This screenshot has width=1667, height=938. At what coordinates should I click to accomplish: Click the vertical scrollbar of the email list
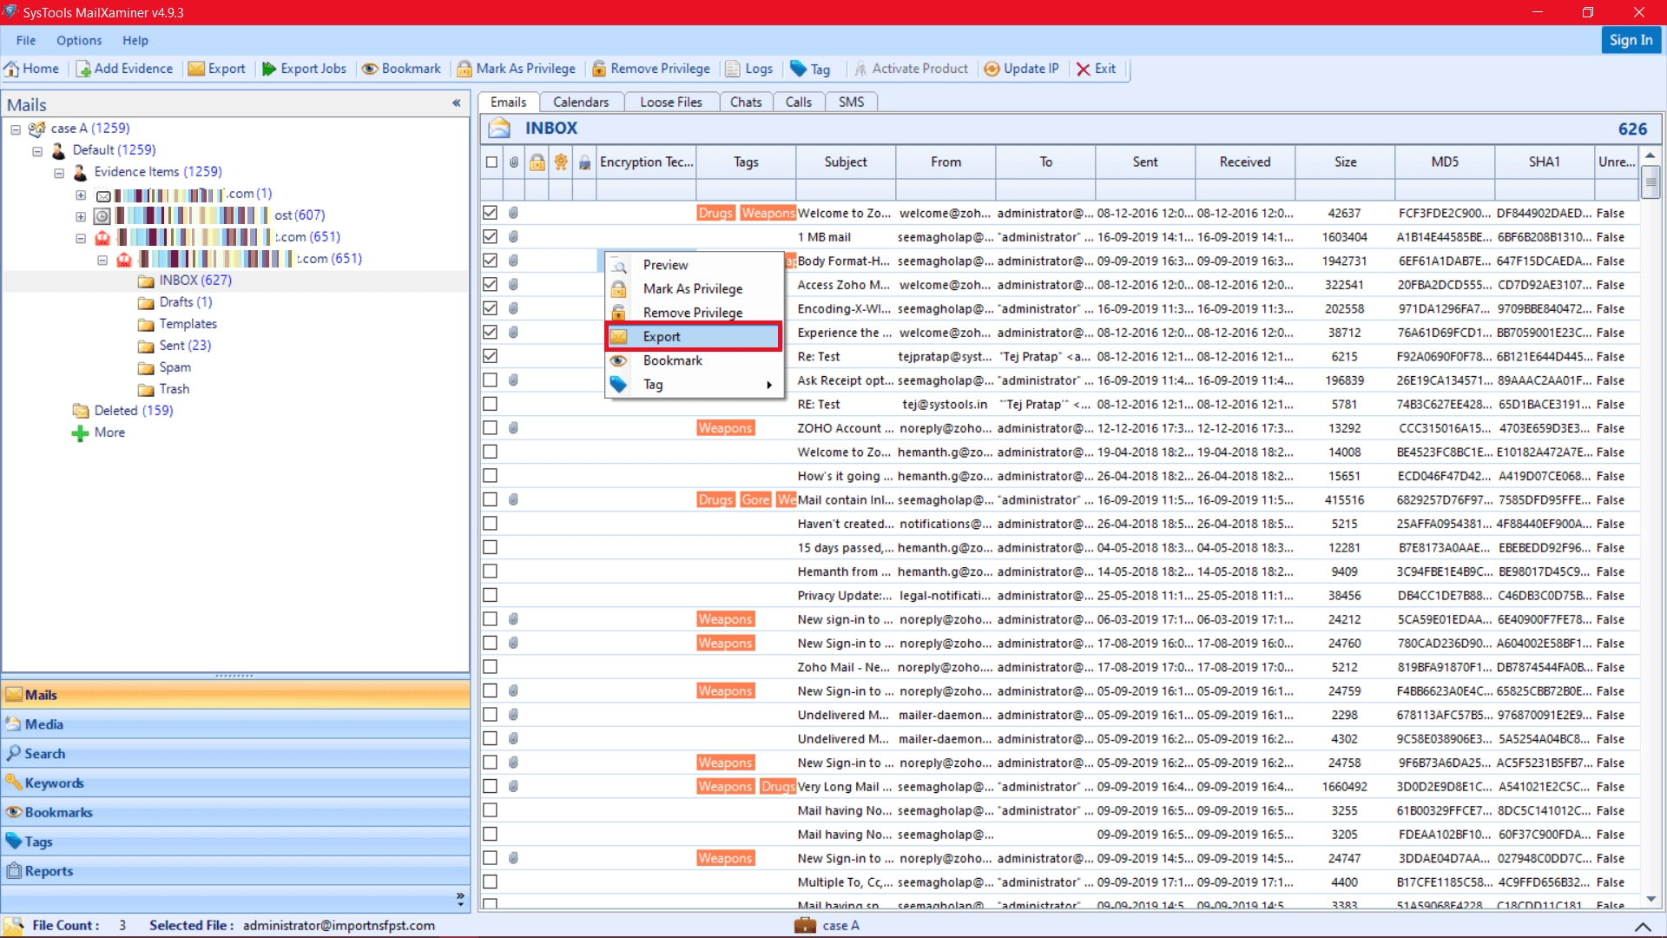[1651, 182]
